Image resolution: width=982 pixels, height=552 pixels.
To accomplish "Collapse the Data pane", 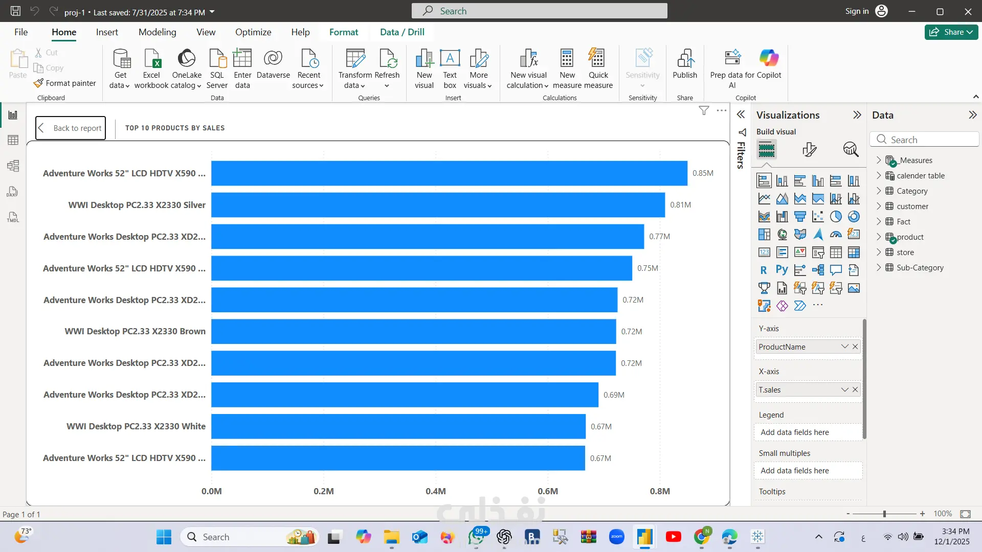I will pyautogui.click(x=972, y=115).
